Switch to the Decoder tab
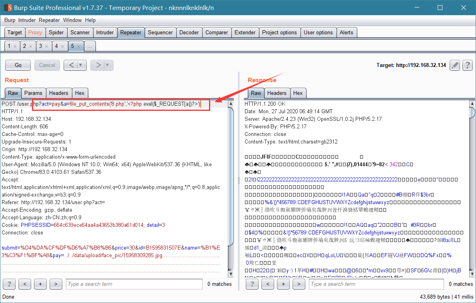The height and width of the screenshot is (303, 476). tap(189, 32)
